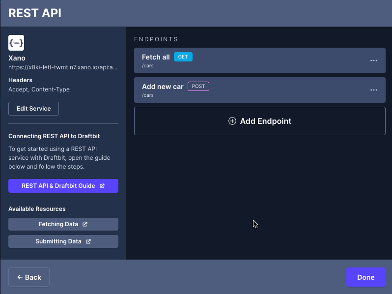Click the Done button

366,277
